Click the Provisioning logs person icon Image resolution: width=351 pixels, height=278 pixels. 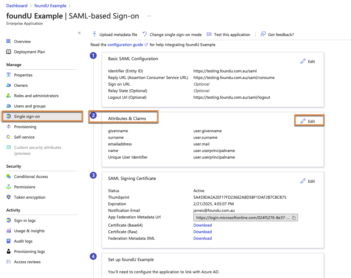pos(8,251)
